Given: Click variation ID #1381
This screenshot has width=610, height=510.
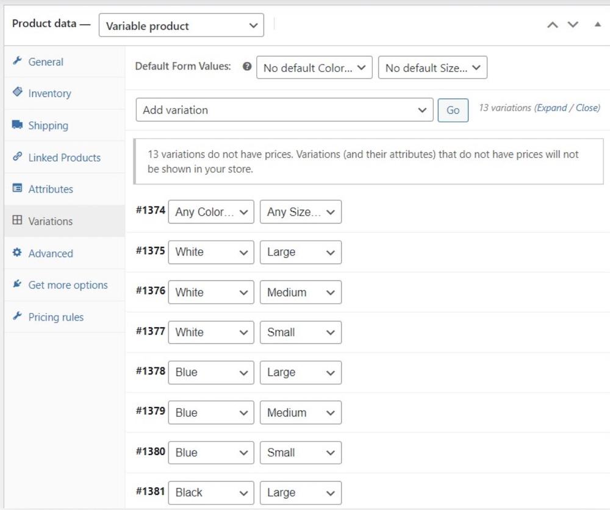Looking at the screenshot, I should click(151, 491).
